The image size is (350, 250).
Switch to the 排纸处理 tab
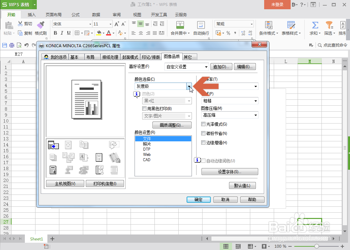point(110,57)
